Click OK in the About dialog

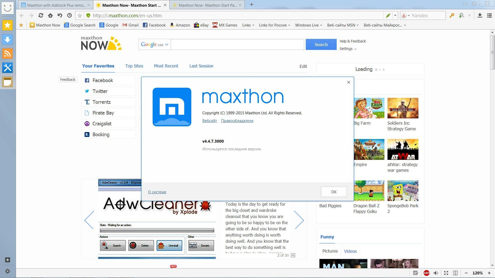tap(334, 192)
